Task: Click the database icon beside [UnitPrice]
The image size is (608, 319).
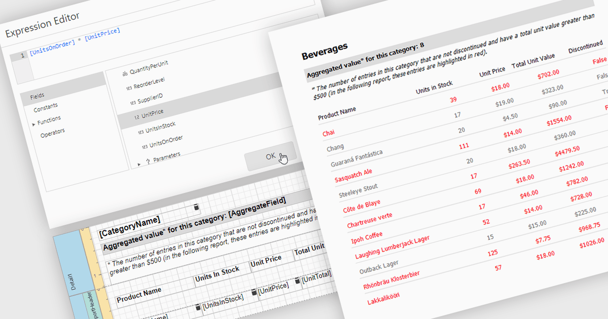Action: pyautogui.click(x=254, y=292)
